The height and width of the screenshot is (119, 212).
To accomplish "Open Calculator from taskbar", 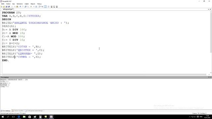I will (40, 117).
